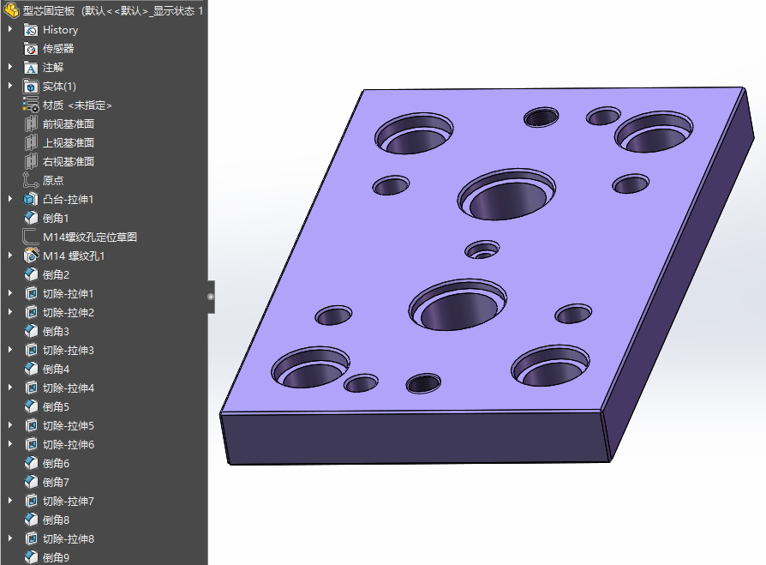Viewport: 766px width, 565px height.
Task: Click the 切除-拉伸5 cut extrude icon
Action: pyautogui.click(x=31, y=426)
